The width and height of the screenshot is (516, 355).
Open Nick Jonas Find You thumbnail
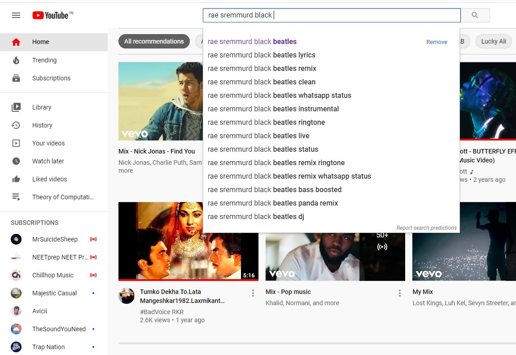point(161,101)
